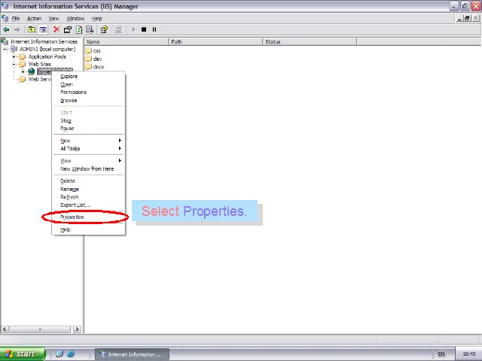
Task: Choose Export List from the context menu
Action: (89, 205)
